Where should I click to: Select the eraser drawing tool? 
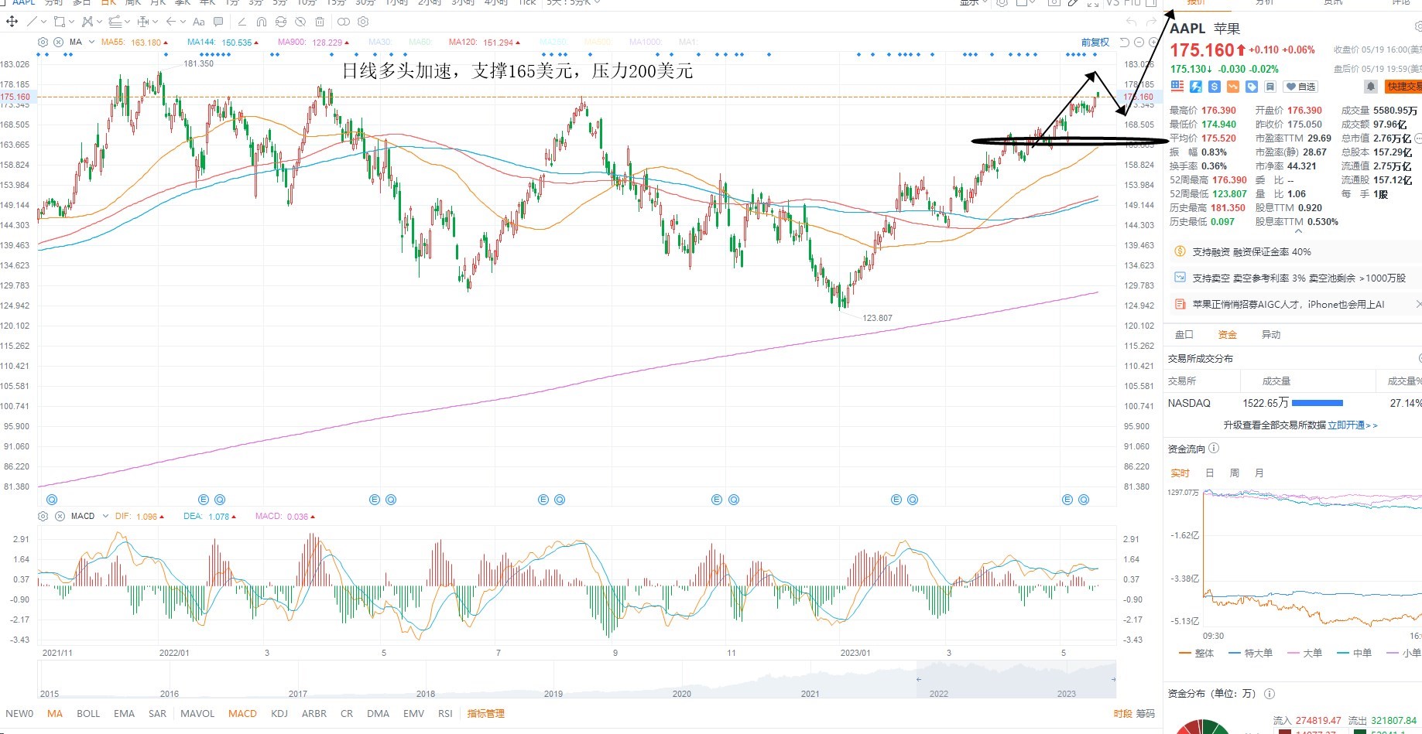pos(242,22)
